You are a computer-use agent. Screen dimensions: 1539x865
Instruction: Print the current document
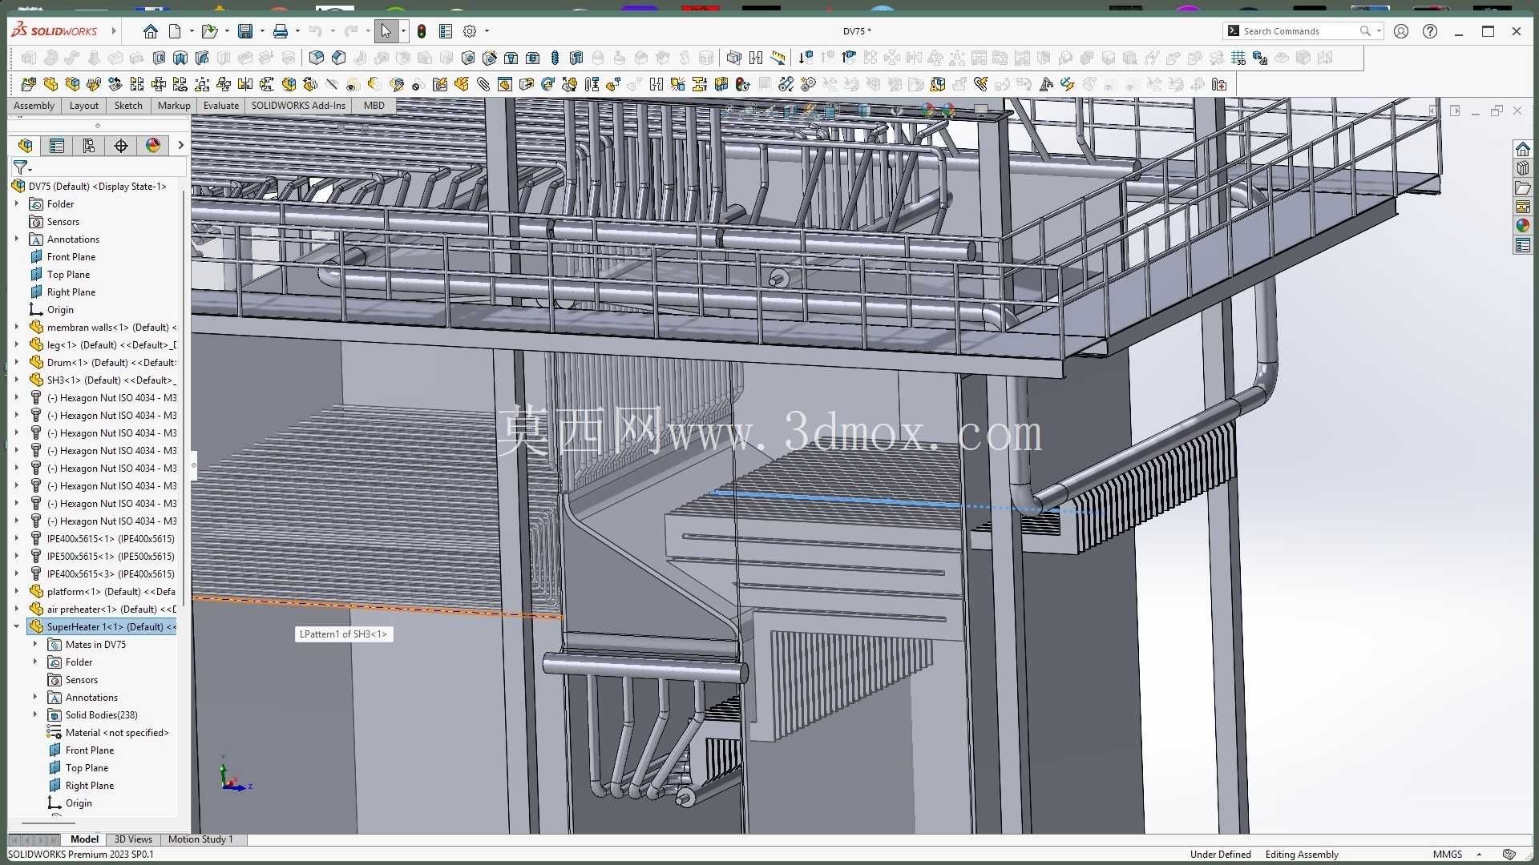coord(281,31)
